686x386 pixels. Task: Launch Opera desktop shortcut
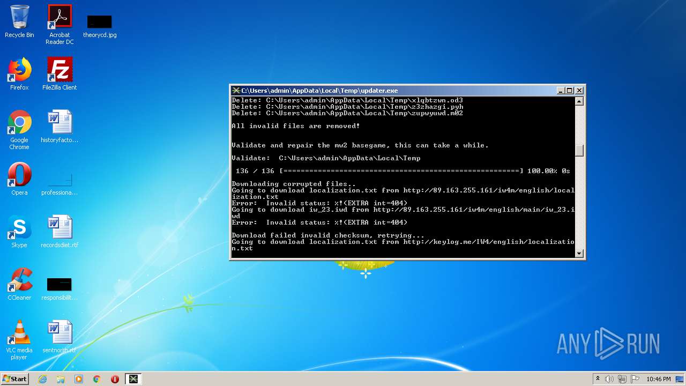pyautogui.click(x=19, y=179)
